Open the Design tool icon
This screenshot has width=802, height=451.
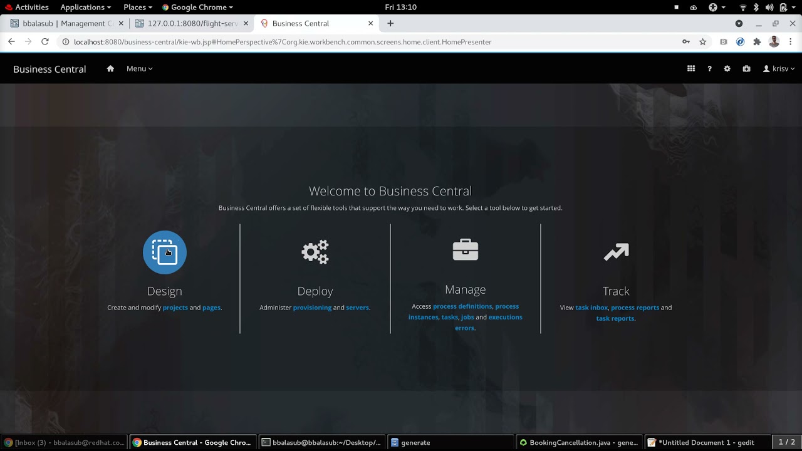pos(165,252)
